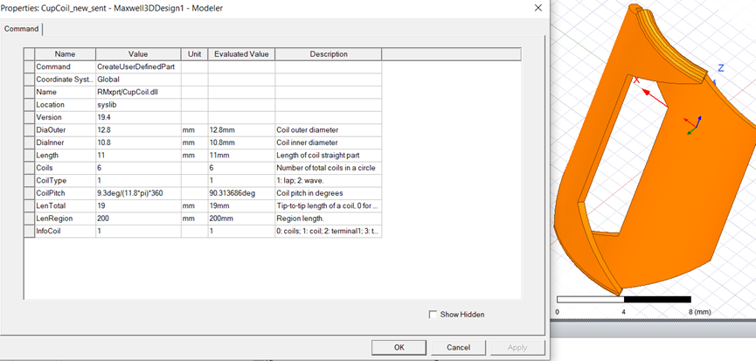This screenshot has height=361, width=756.
Task: Click the DiaOuter unit mm cell
Action: [x=194, y=130]
